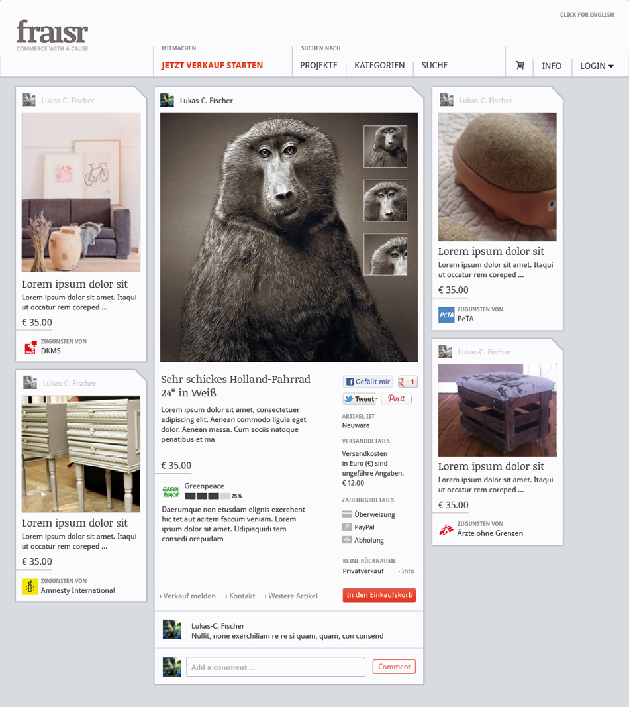629x707 pixels.
Task: Expand the Weitere Artikel link
Action: pos(291,596)
